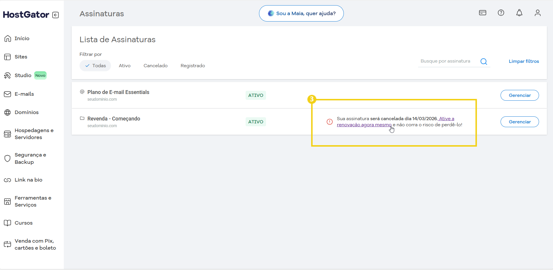
Task: Click Gerenciar for Revenda - Começando
Action: pyautogui.click(x=520, y=122)
